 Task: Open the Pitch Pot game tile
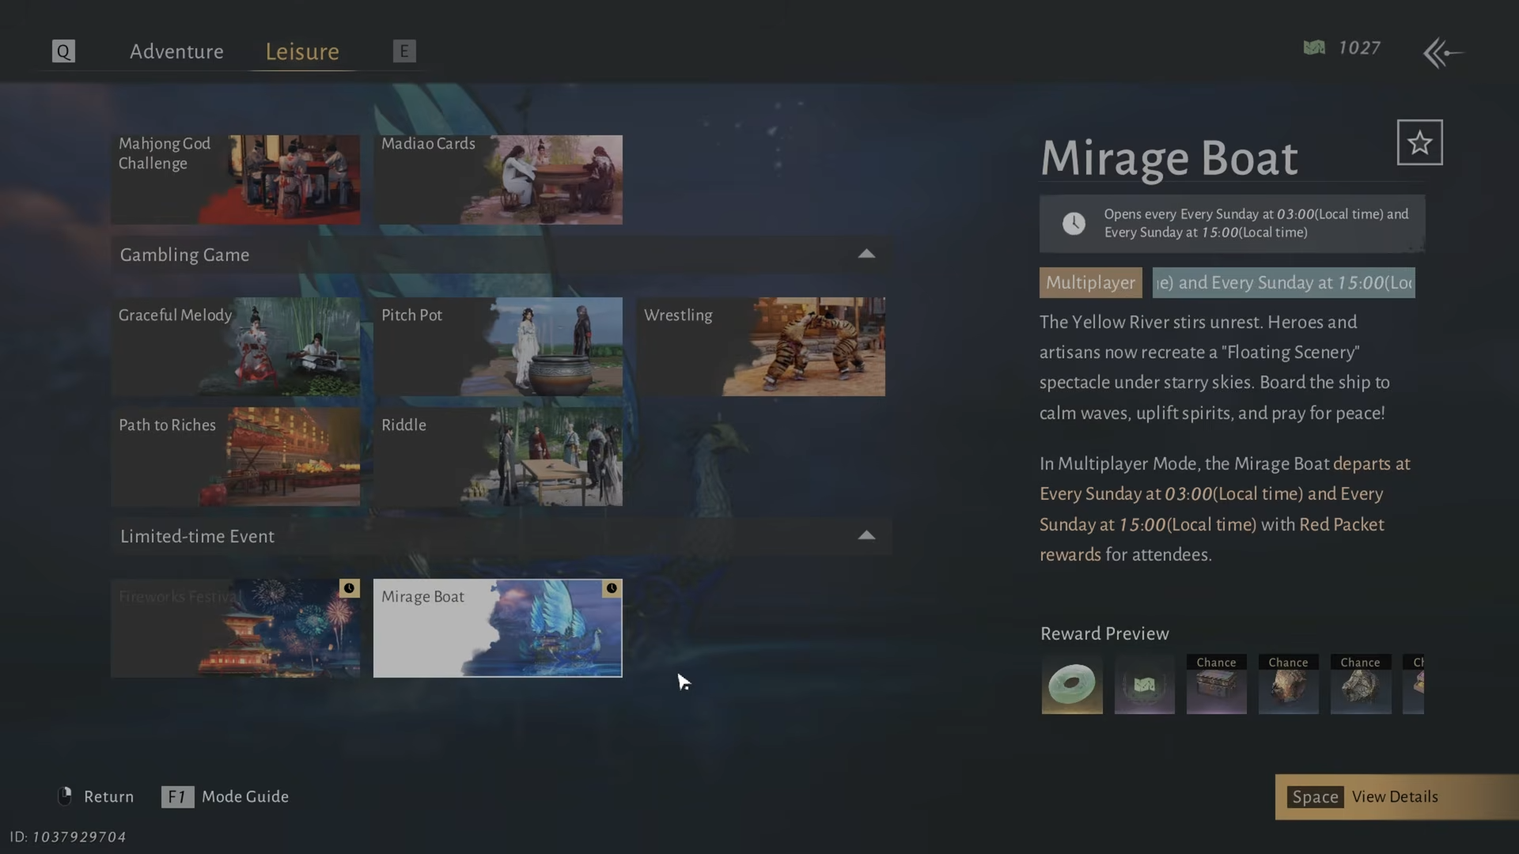498,346
